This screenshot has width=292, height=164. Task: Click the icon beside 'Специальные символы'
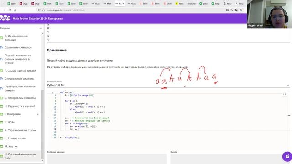(x=1, y=79)
